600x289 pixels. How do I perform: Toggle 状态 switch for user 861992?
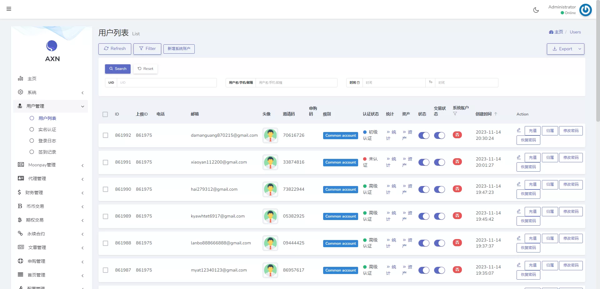[x=424, y=135]
